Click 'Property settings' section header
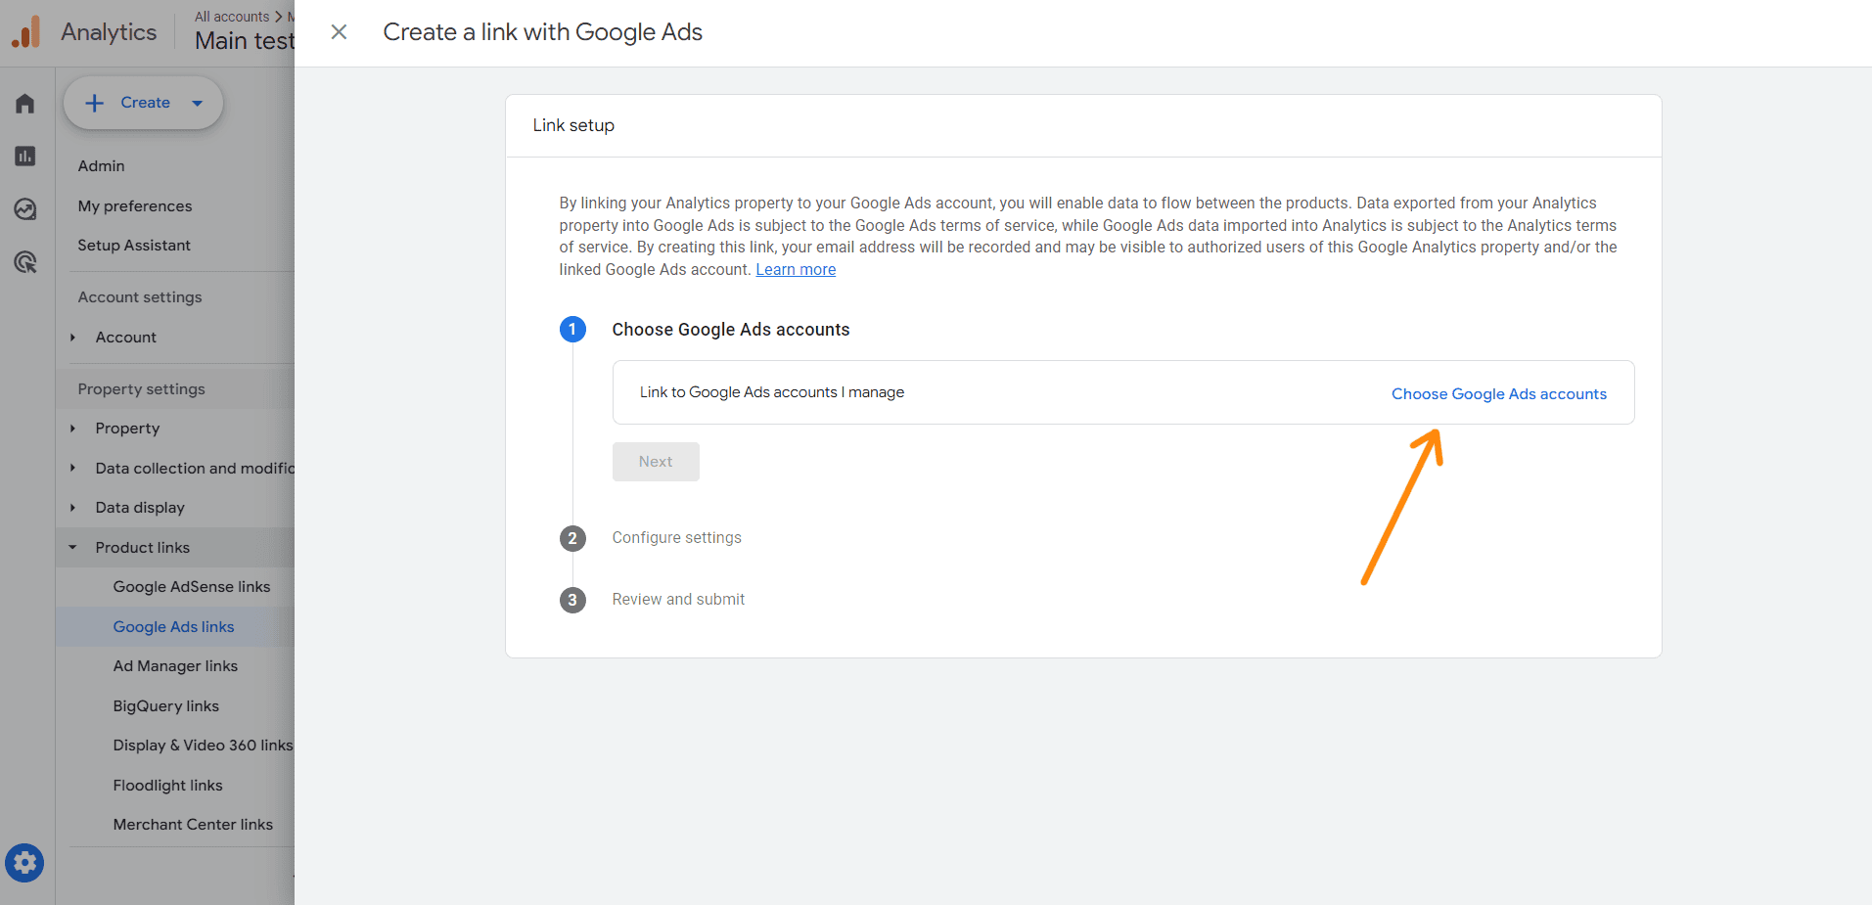This screenshot has height=905, width=1872. pyautogui.click(x=142, y=389)
